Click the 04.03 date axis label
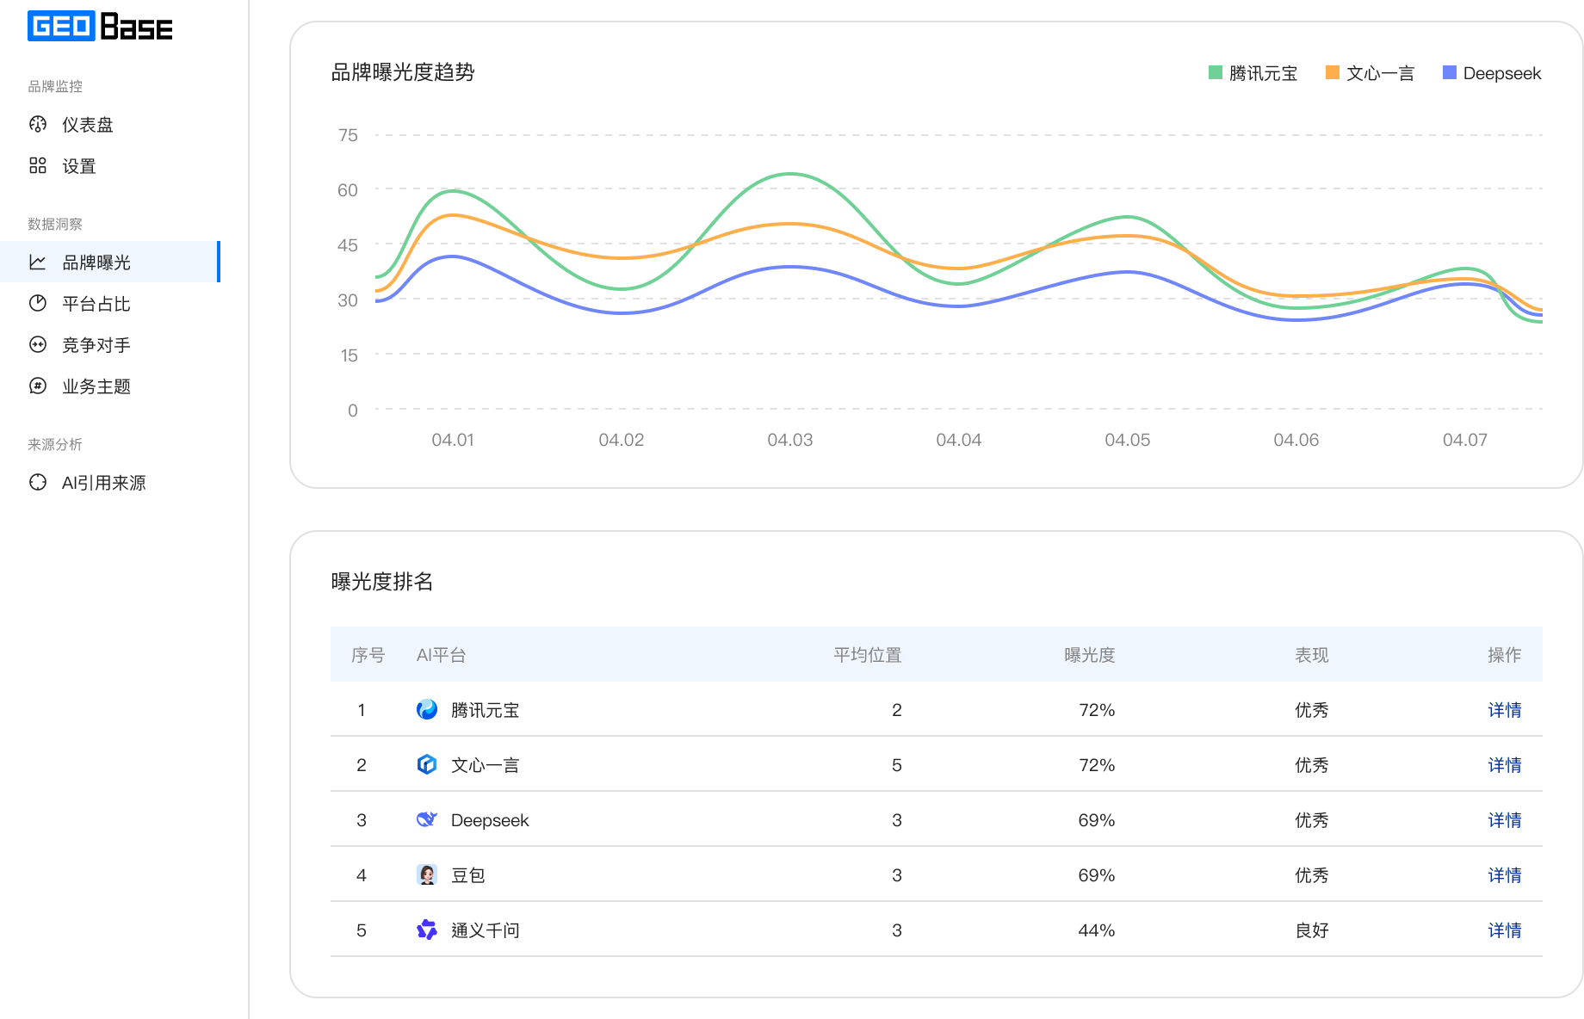1584x1019 pixels. [x=790, y=440]
